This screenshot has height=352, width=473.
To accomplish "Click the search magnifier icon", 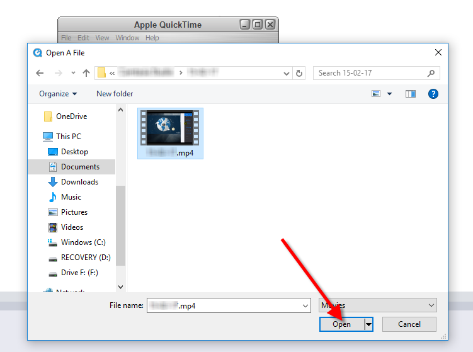I will point(431,73).
